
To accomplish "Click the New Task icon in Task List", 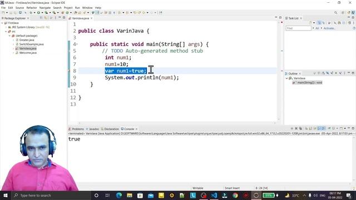I will [x=310, y=23].
